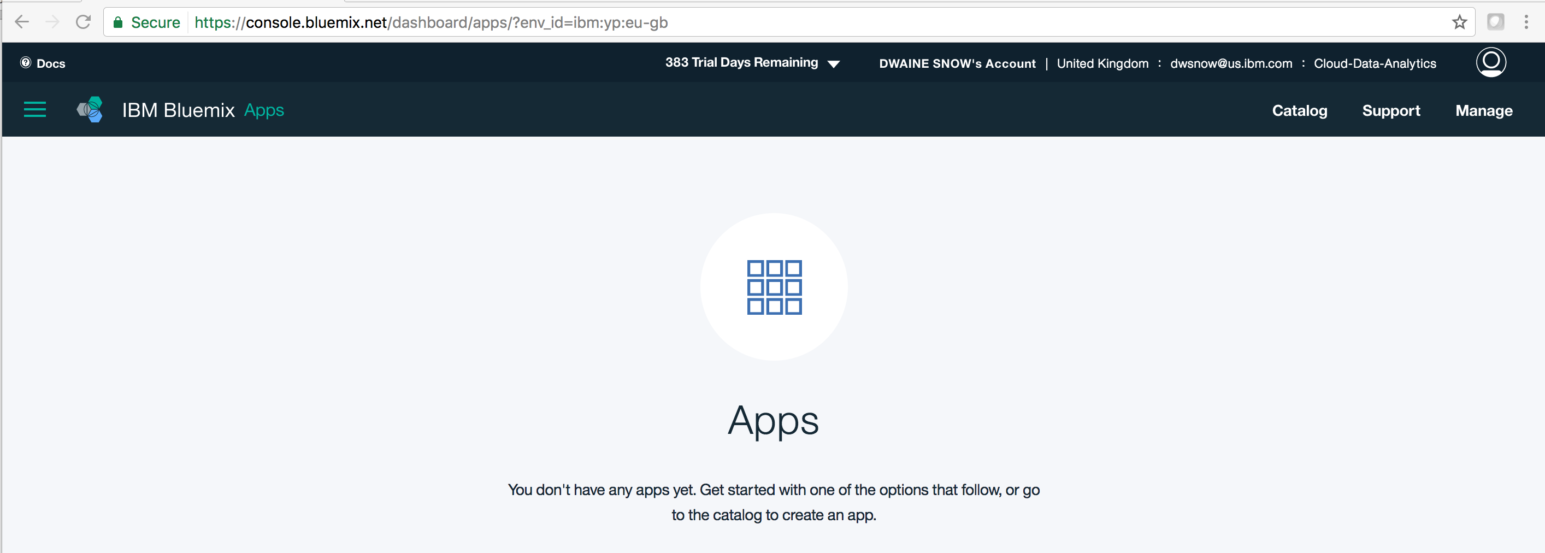Click the browser extension icon
Viewport: 1545px width, 553px height.
point(1495,22)
